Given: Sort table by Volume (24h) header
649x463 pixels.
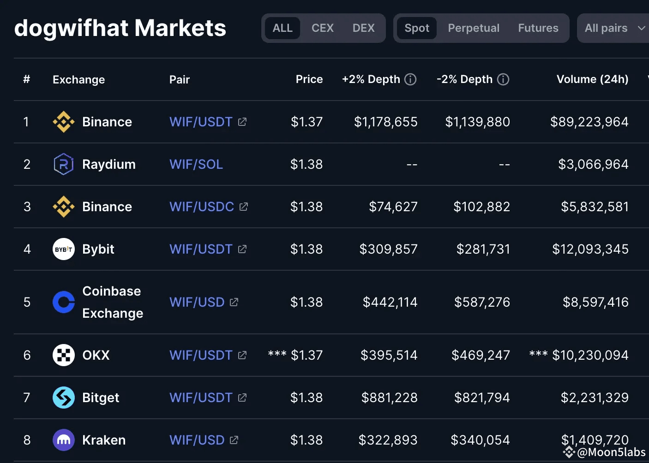Looking at the screenshot, I should coord(592,79).
